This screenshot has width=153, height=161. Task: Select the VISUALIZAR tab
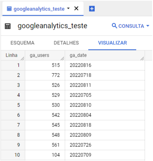coord(112,43)
